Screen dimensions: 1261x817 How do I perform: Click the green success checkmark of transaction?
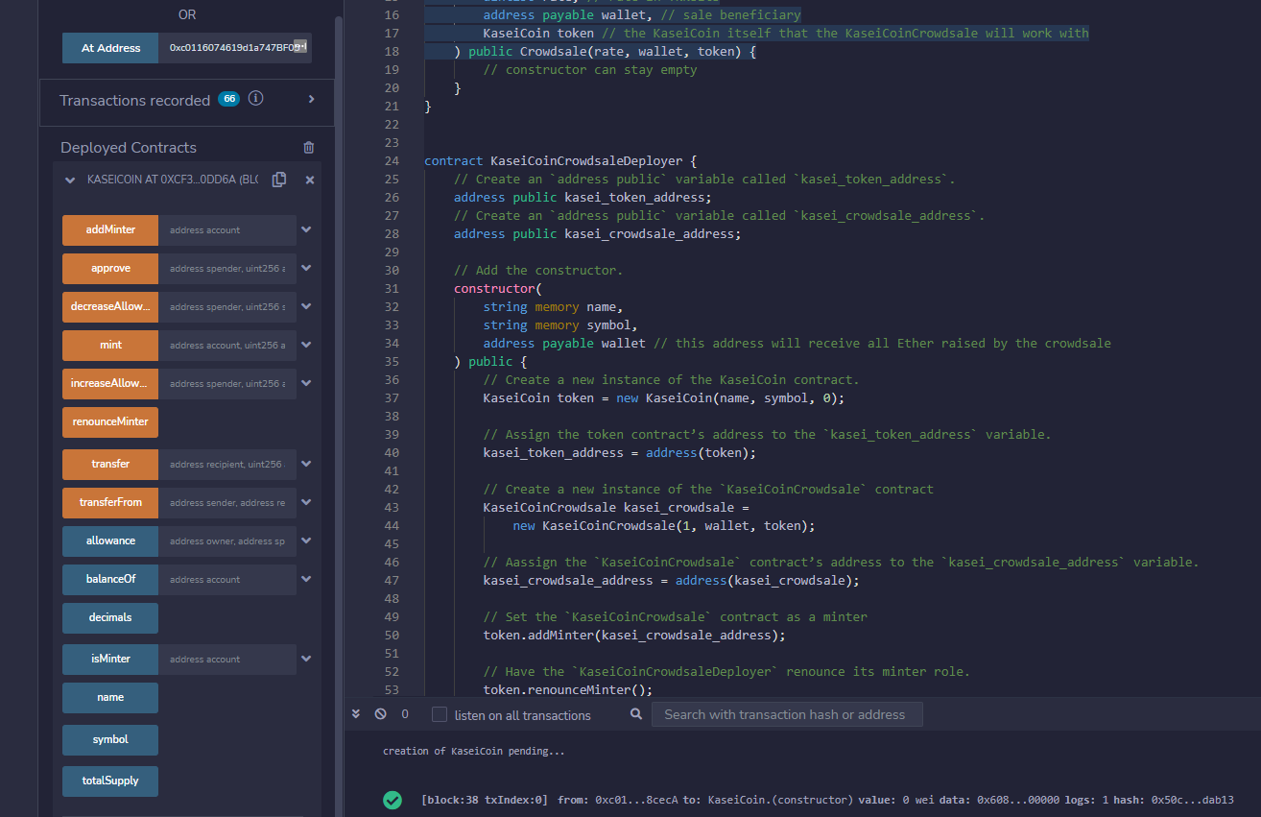pyautogui.click(x=392, y=800)
